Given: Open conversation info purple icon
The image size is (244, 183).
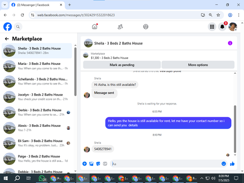Looking at the screenshot, I should point(230,43).
